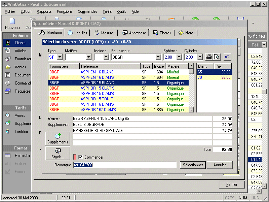Click the Remarque text field
Image resolution: width=269 pixels, height=202 pixels.
[x=124, y=165]
